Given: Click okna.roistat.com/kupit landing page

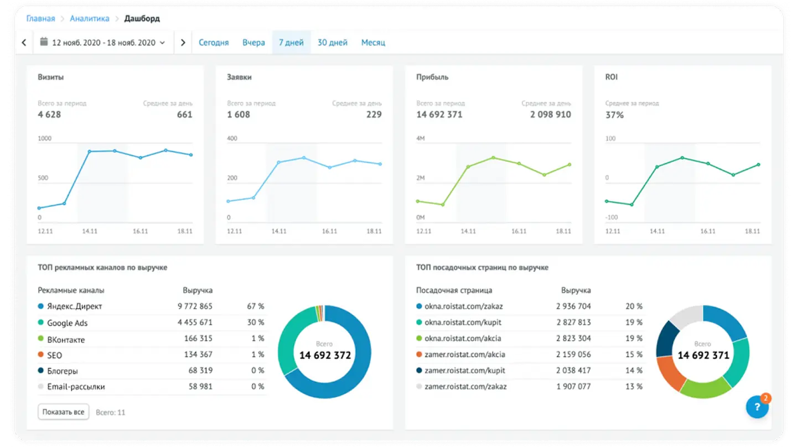Looking at the screenshot, I should pos(463,322).
